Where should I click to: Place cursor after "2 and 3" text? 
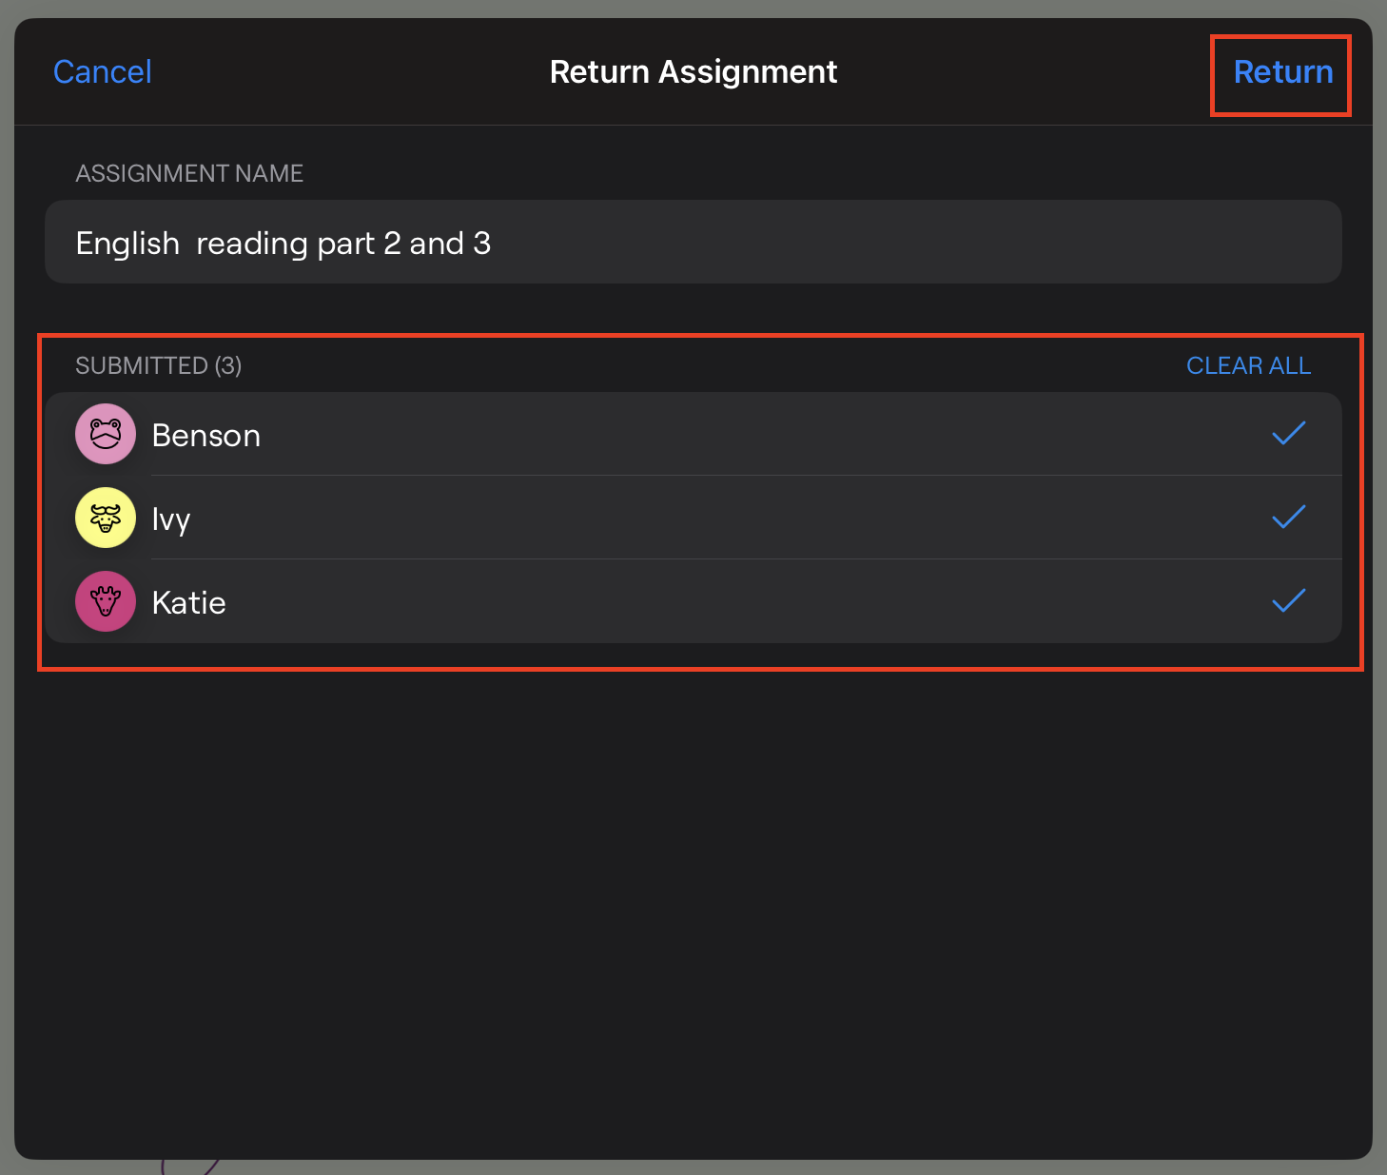pyautogui.click(x=493, y=244)
